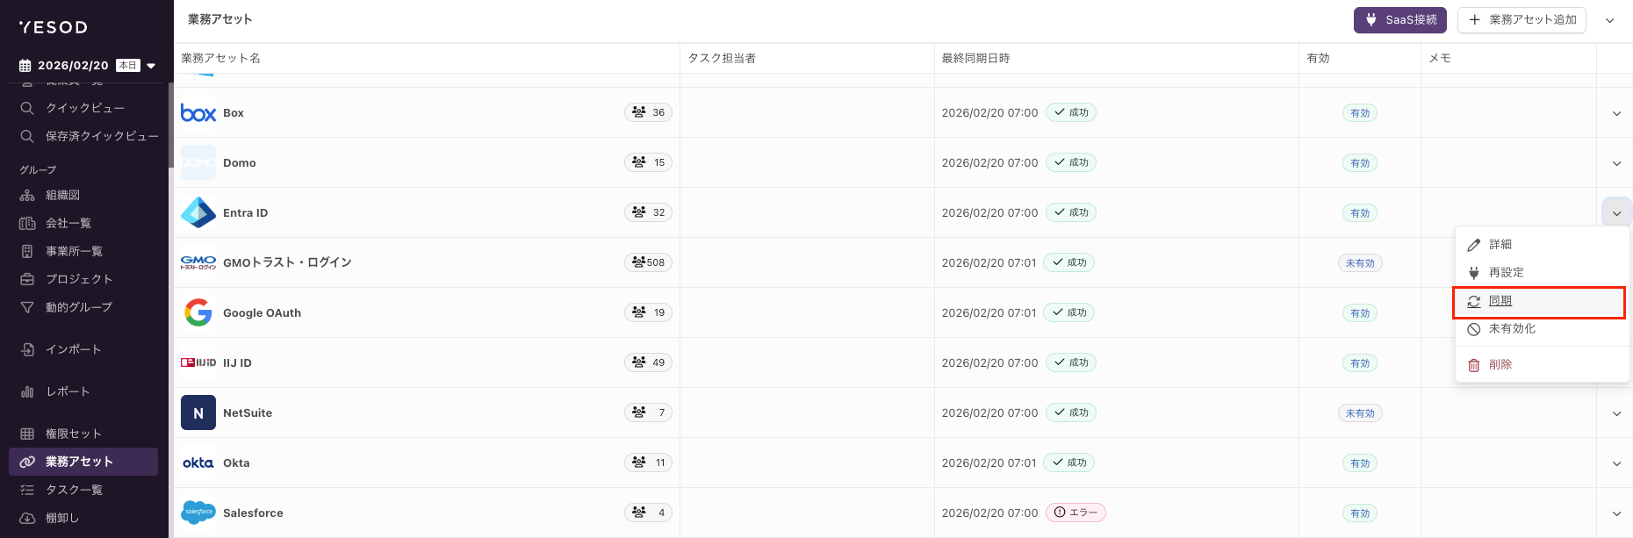1633x538 pixels.
Task: Click the calendar icon beside the date
Action: click(25, 66)
